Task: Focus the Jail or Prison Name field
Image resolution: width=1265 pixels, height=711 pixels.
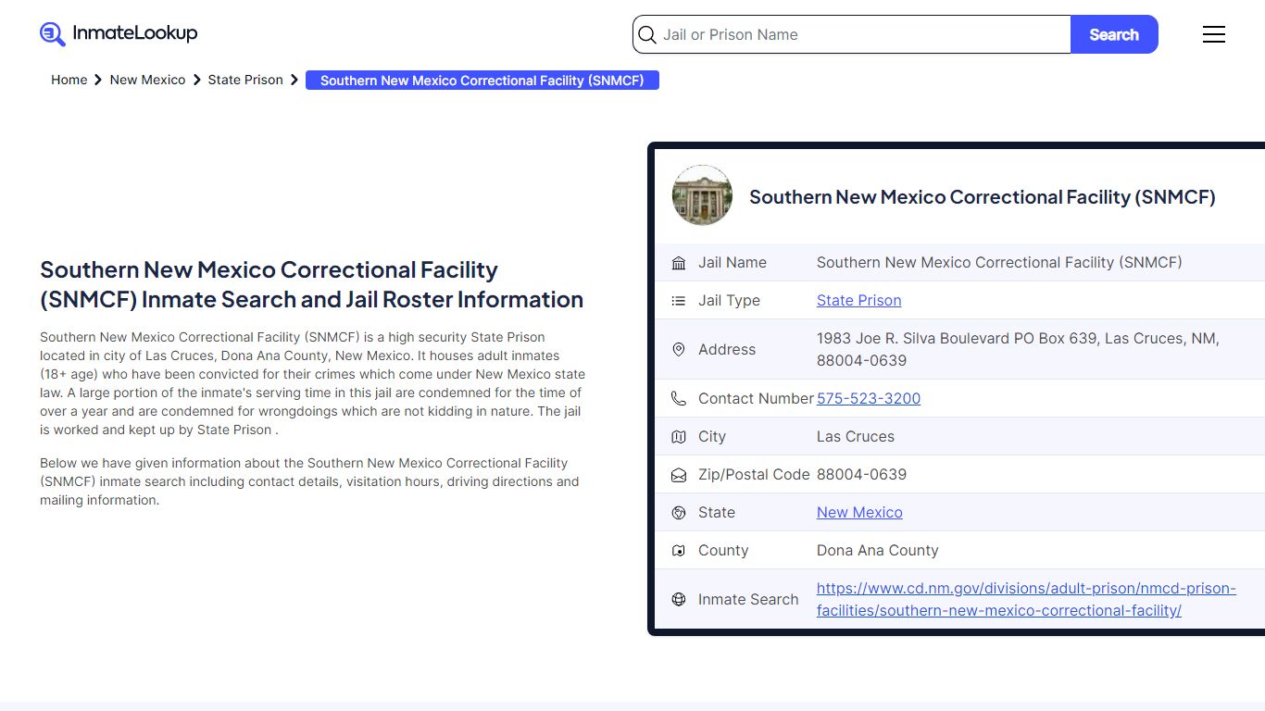Action: 852,34
